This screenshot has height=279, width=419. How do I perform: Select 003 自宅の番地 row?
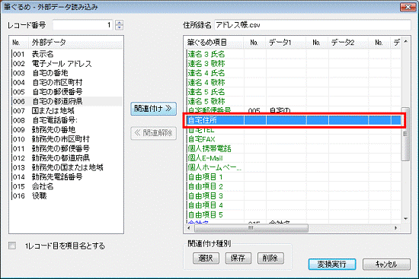click(x=67, y=73)
